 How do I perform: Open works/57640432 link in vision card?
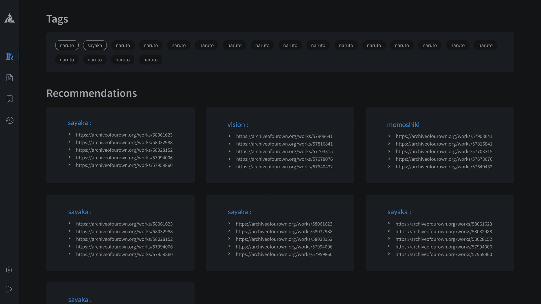284,167
